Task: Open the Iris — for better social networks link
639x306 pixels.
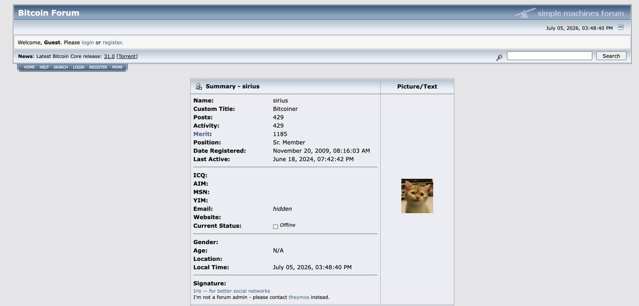Action: pyautogui.click(x=232, y=291)
